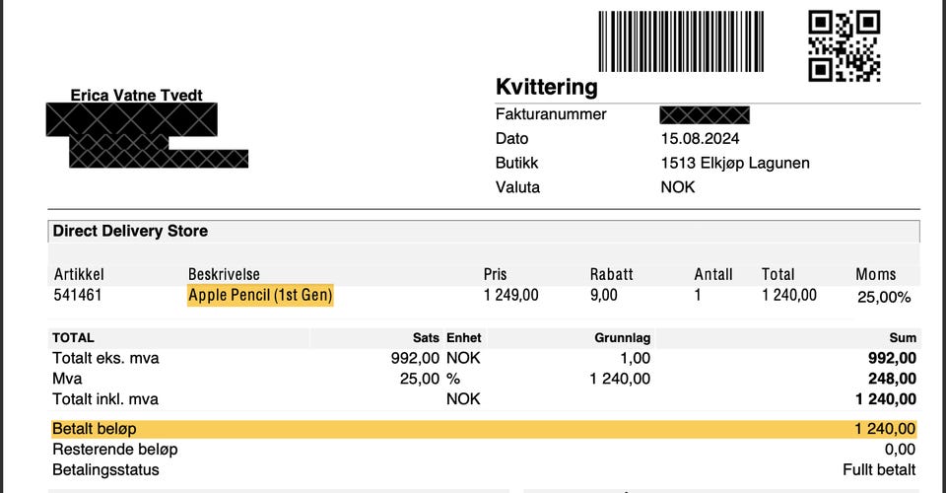Click the Pris value 1 249,00
The height and width of the screenshot is (493, 946).
tap(510, 295)
